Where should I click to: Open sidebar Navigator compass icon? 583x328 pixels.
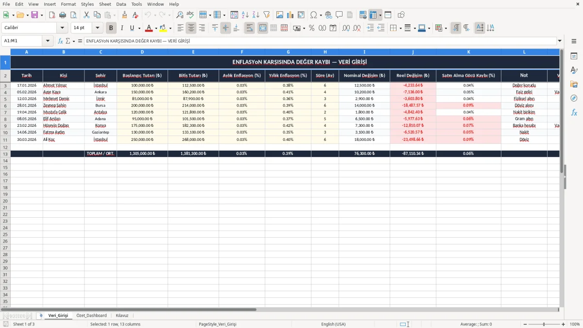[574, 98]
